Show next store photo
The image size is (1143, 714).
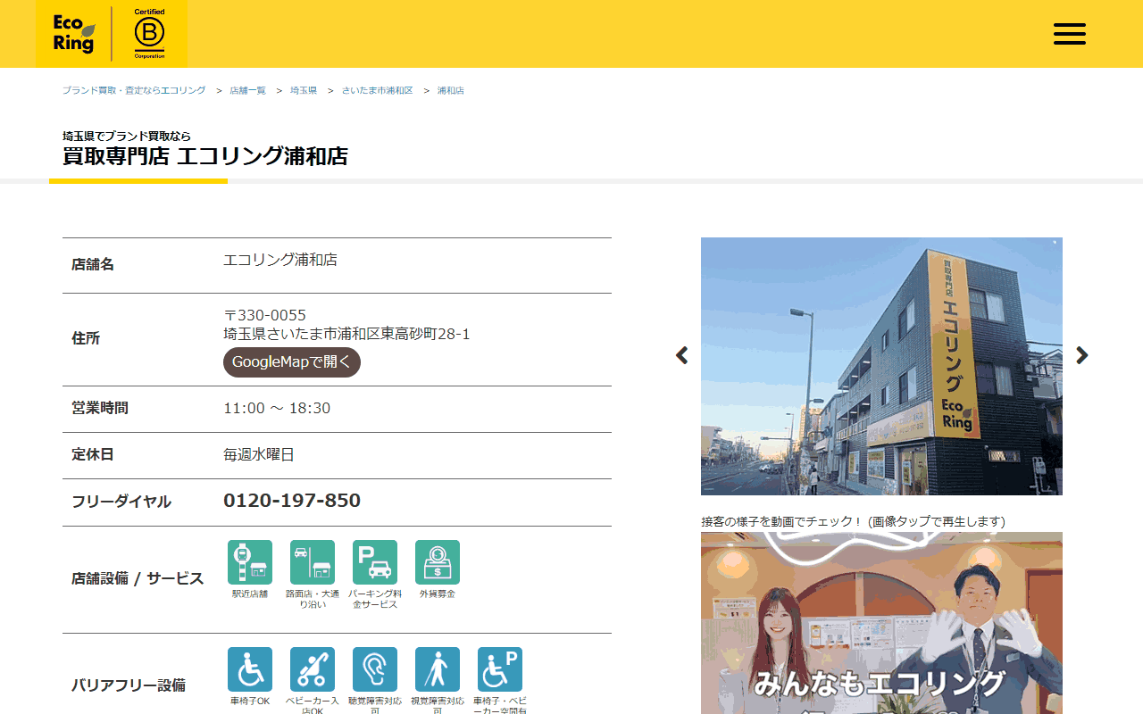click(x=1082, y=355)
